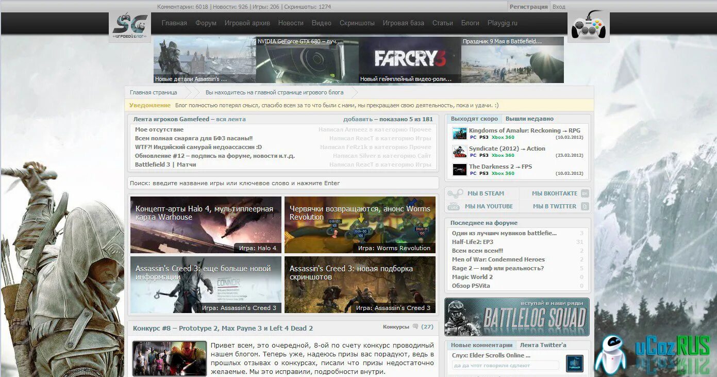Open the Новости menu item

[x=291, y=23]
